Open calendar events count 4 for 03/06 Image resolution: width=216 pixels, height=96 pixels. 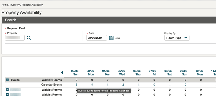(92, 85)
